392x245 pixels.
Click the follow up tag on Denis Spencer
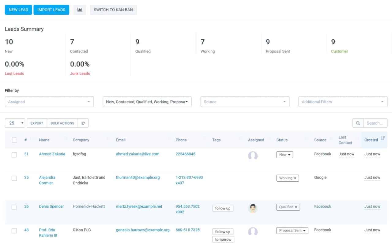pos(223,208)
